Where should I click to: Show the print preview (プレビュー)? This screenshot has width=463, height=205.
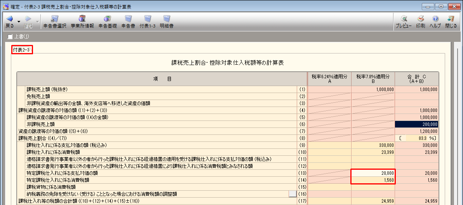click(404, 22)
